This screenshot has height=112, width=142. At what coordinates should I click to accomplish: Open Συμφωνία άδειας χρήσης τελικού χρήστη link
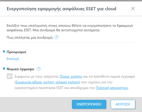click(x=47, y=82)
